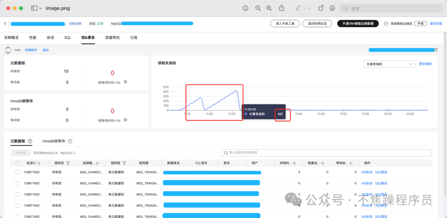The image size is (447, 218).
Task: Switch to the Innodb锁等待 tab
Action: 54,141
